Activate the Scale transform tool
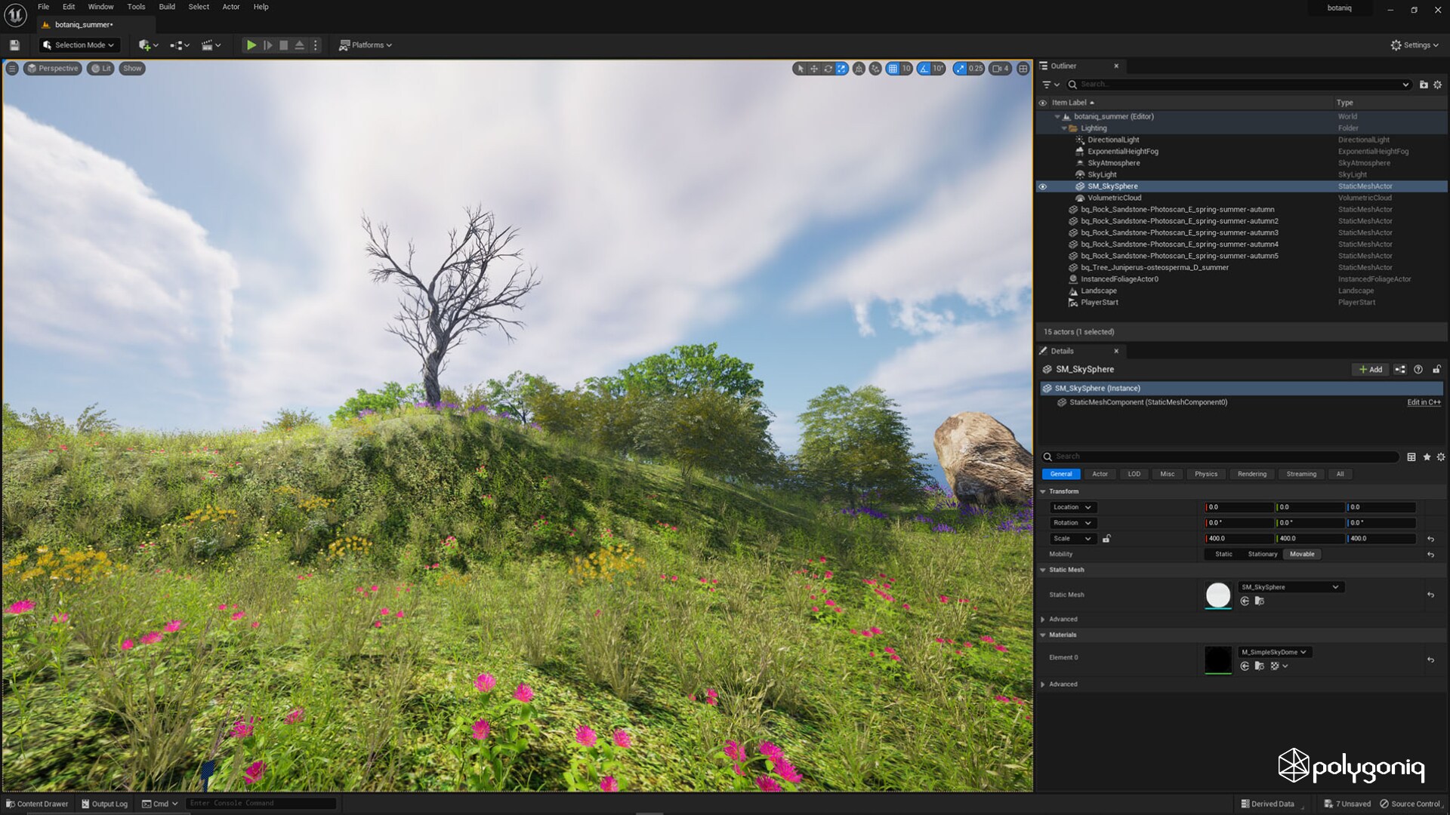The image size is (1450, 815). coord(841,69)
